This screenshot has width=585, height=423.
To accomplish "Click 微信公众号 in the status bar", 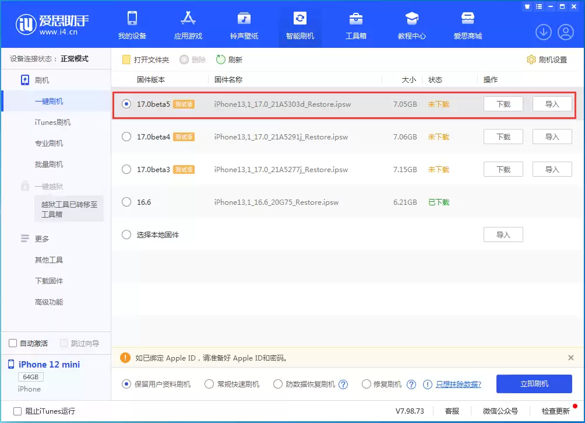I will 501,411.
